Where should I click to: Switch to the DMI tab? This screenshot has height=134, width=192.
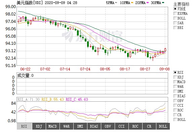(x=80, y=126)
